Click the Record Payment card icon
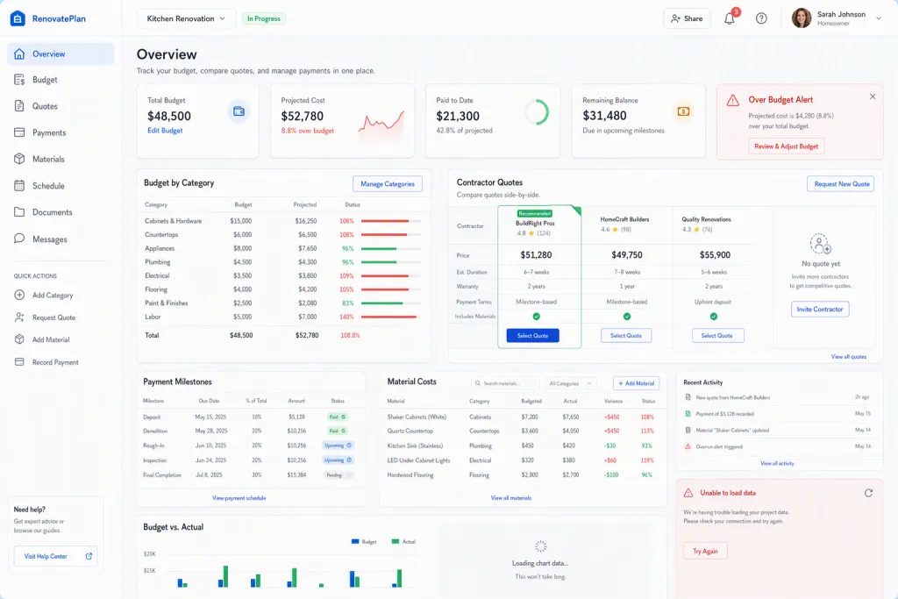898x599 pixels. (19, 362)
